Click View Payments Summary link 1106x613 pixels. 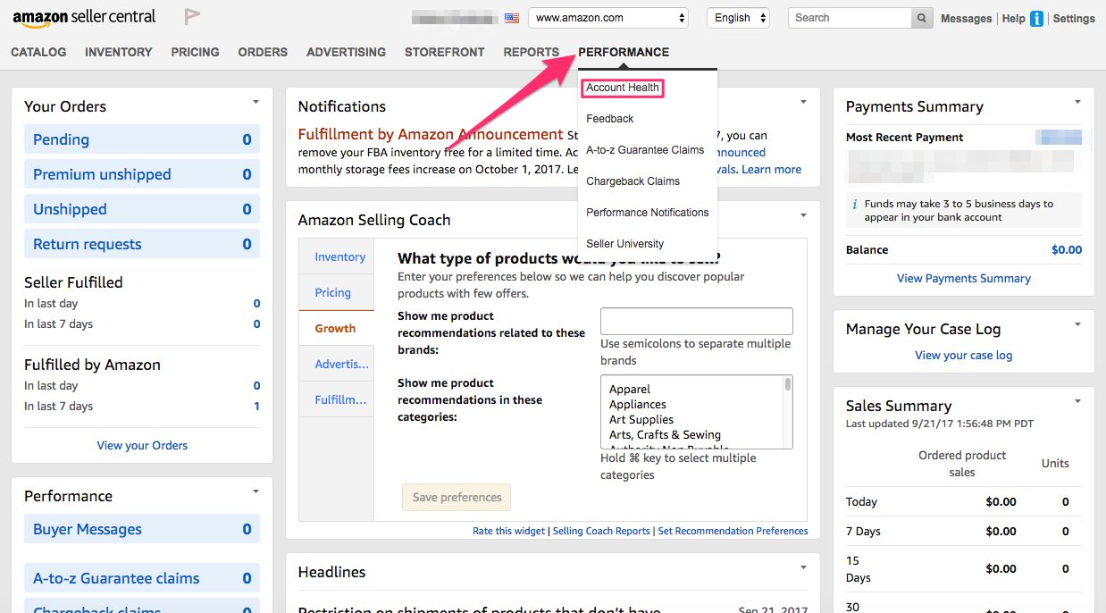pos(964,278)
